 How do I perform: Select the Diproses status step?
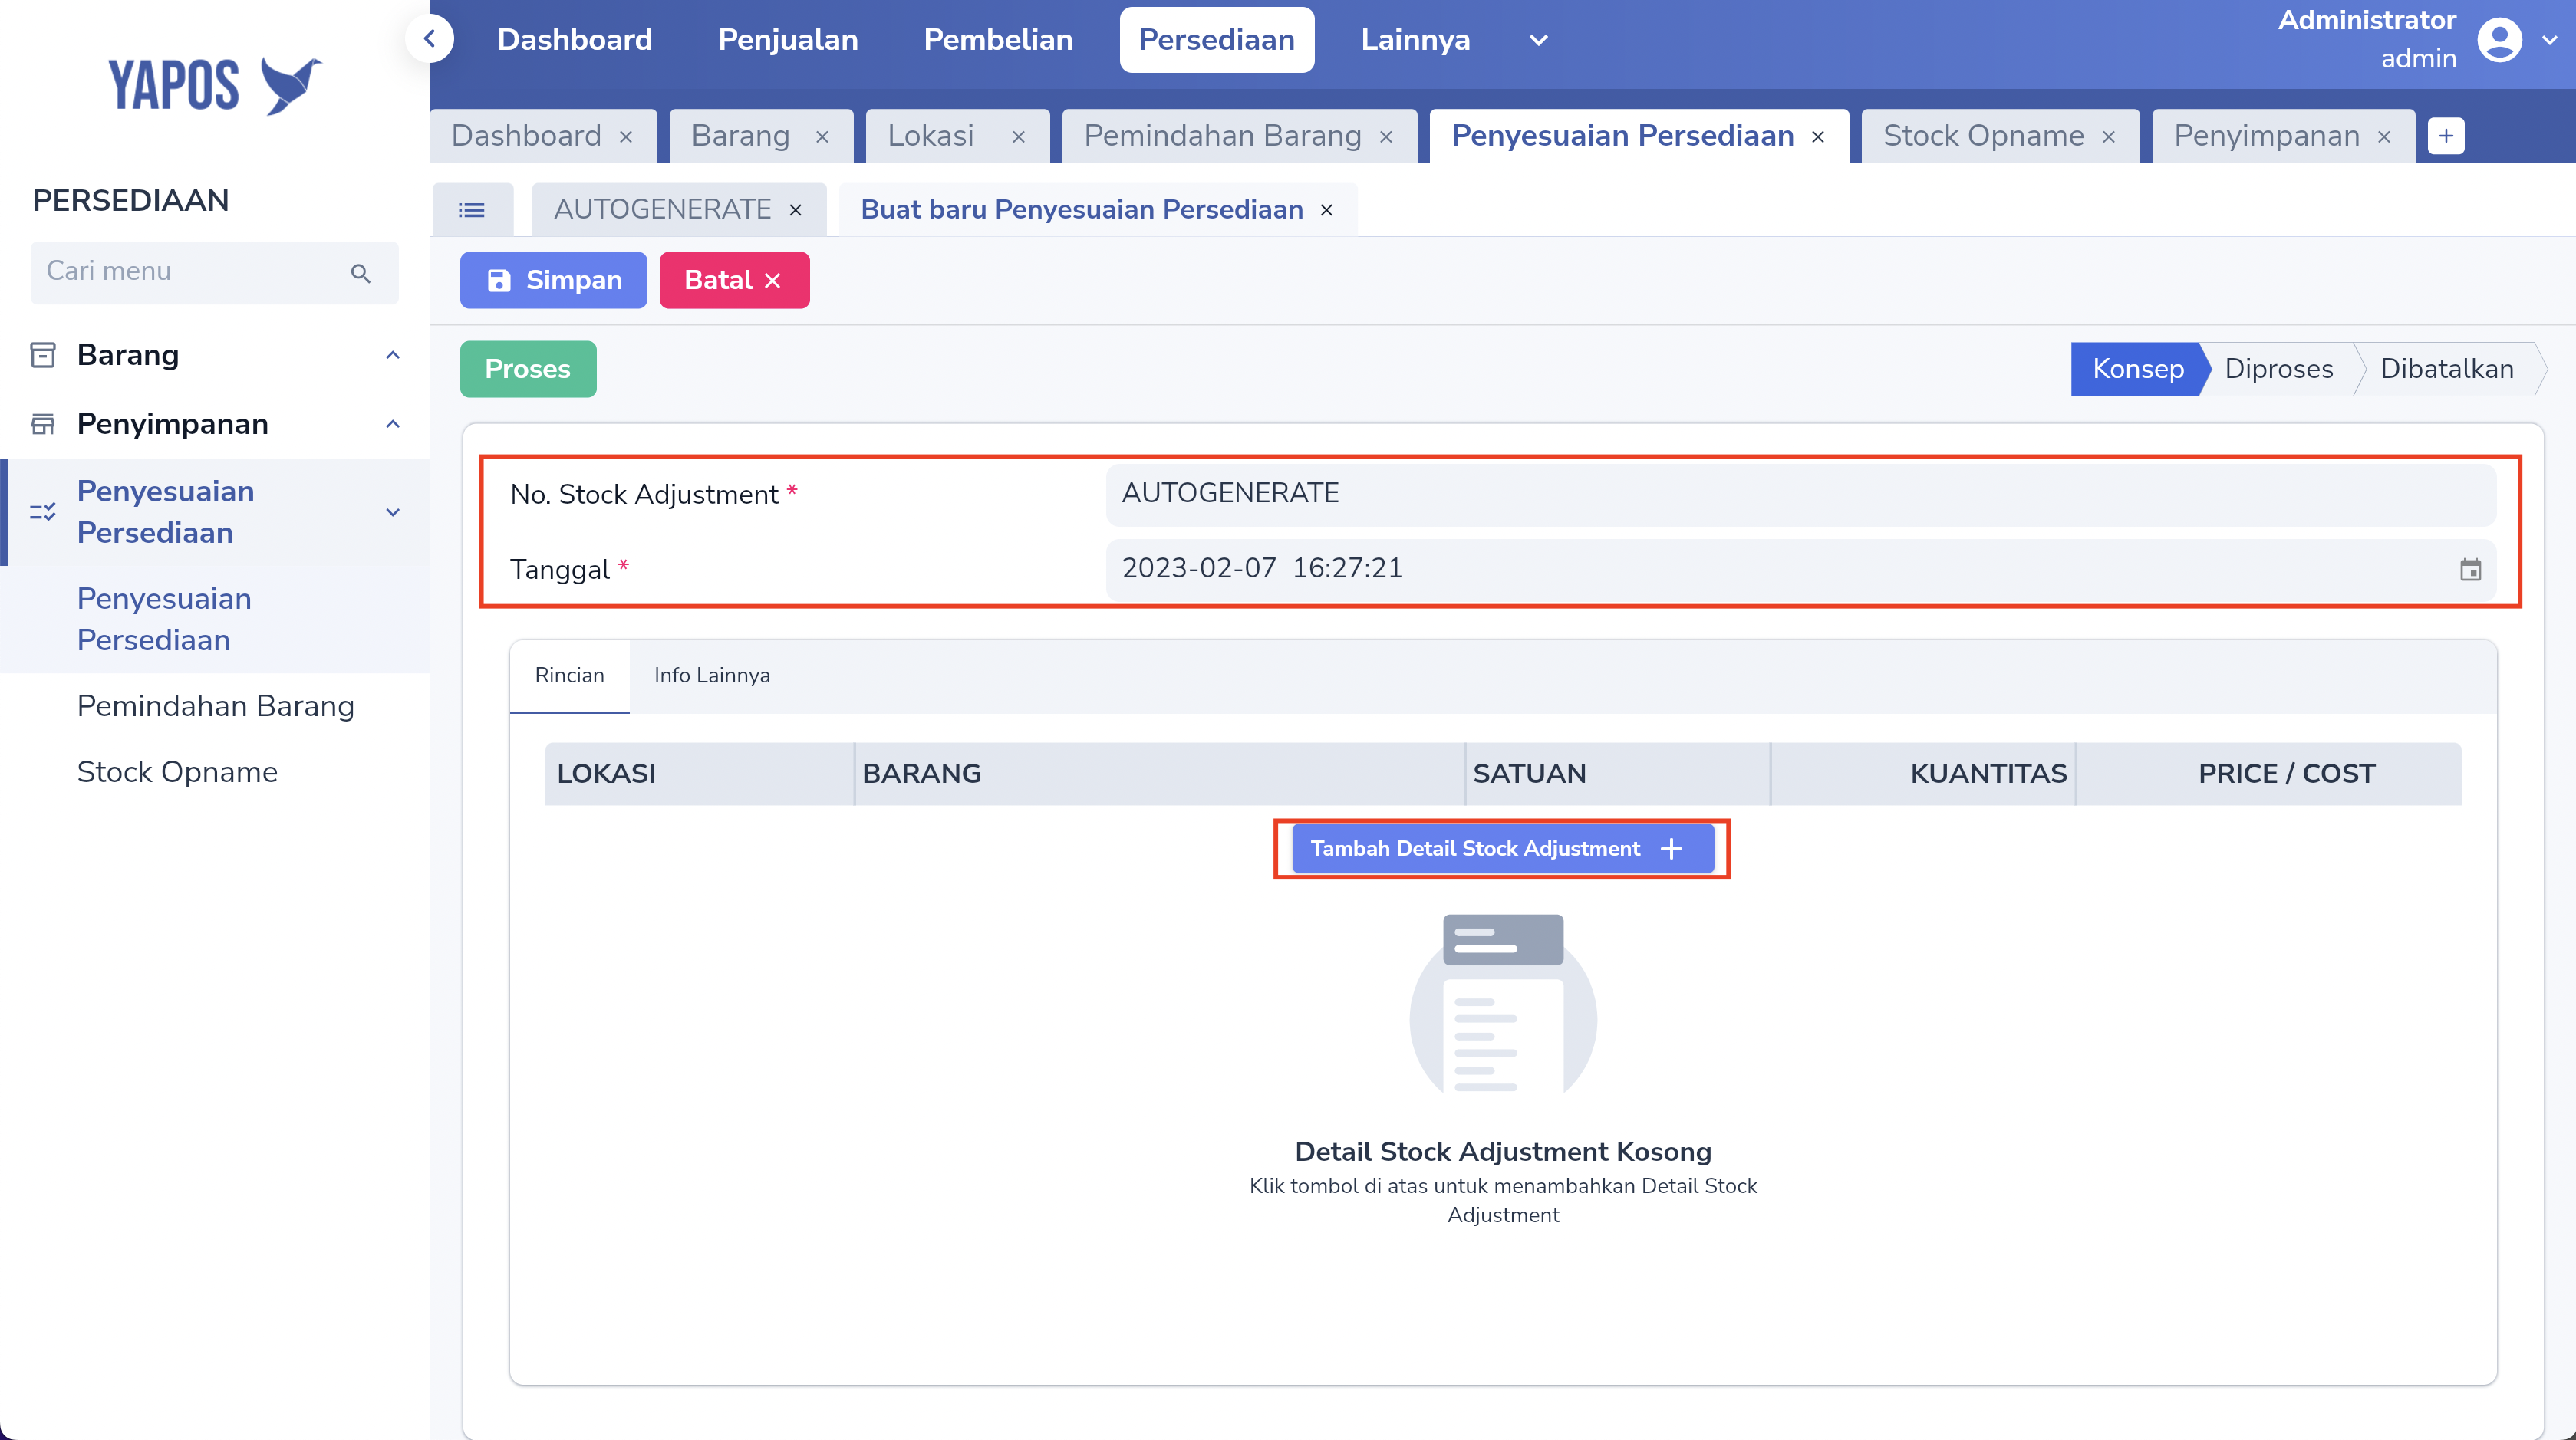pos(2279,369)
